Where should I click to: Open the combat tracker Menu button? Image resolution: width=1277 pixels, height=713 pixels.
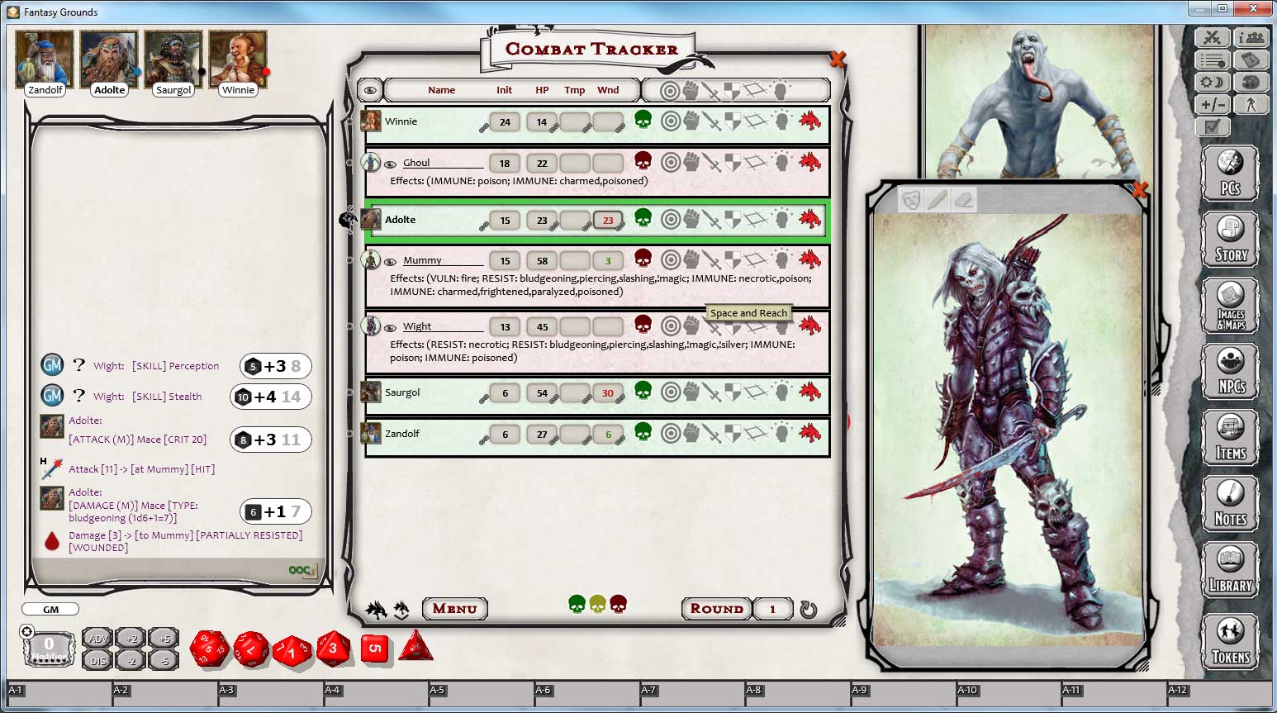coord(454,609)
